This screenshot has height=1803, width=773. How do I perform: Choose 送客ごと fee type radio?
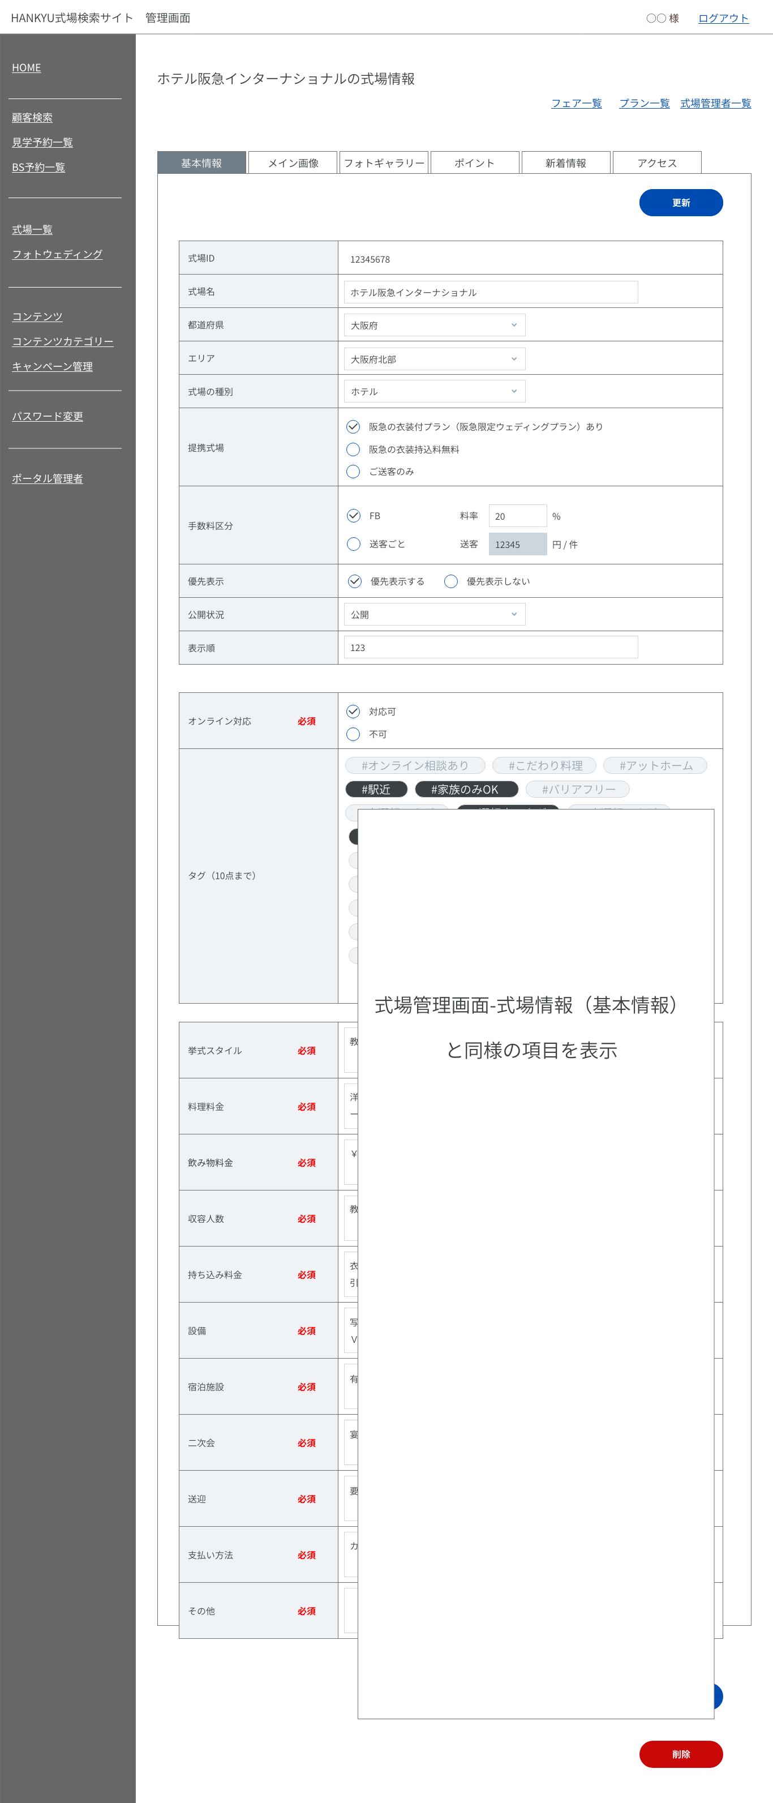[x=354, y=544]
